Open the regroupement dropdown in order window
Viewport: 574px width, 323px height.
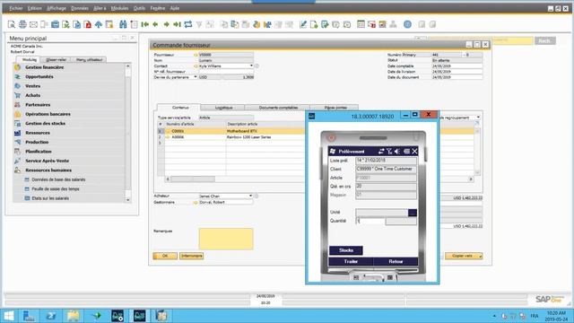coord(478,118)
